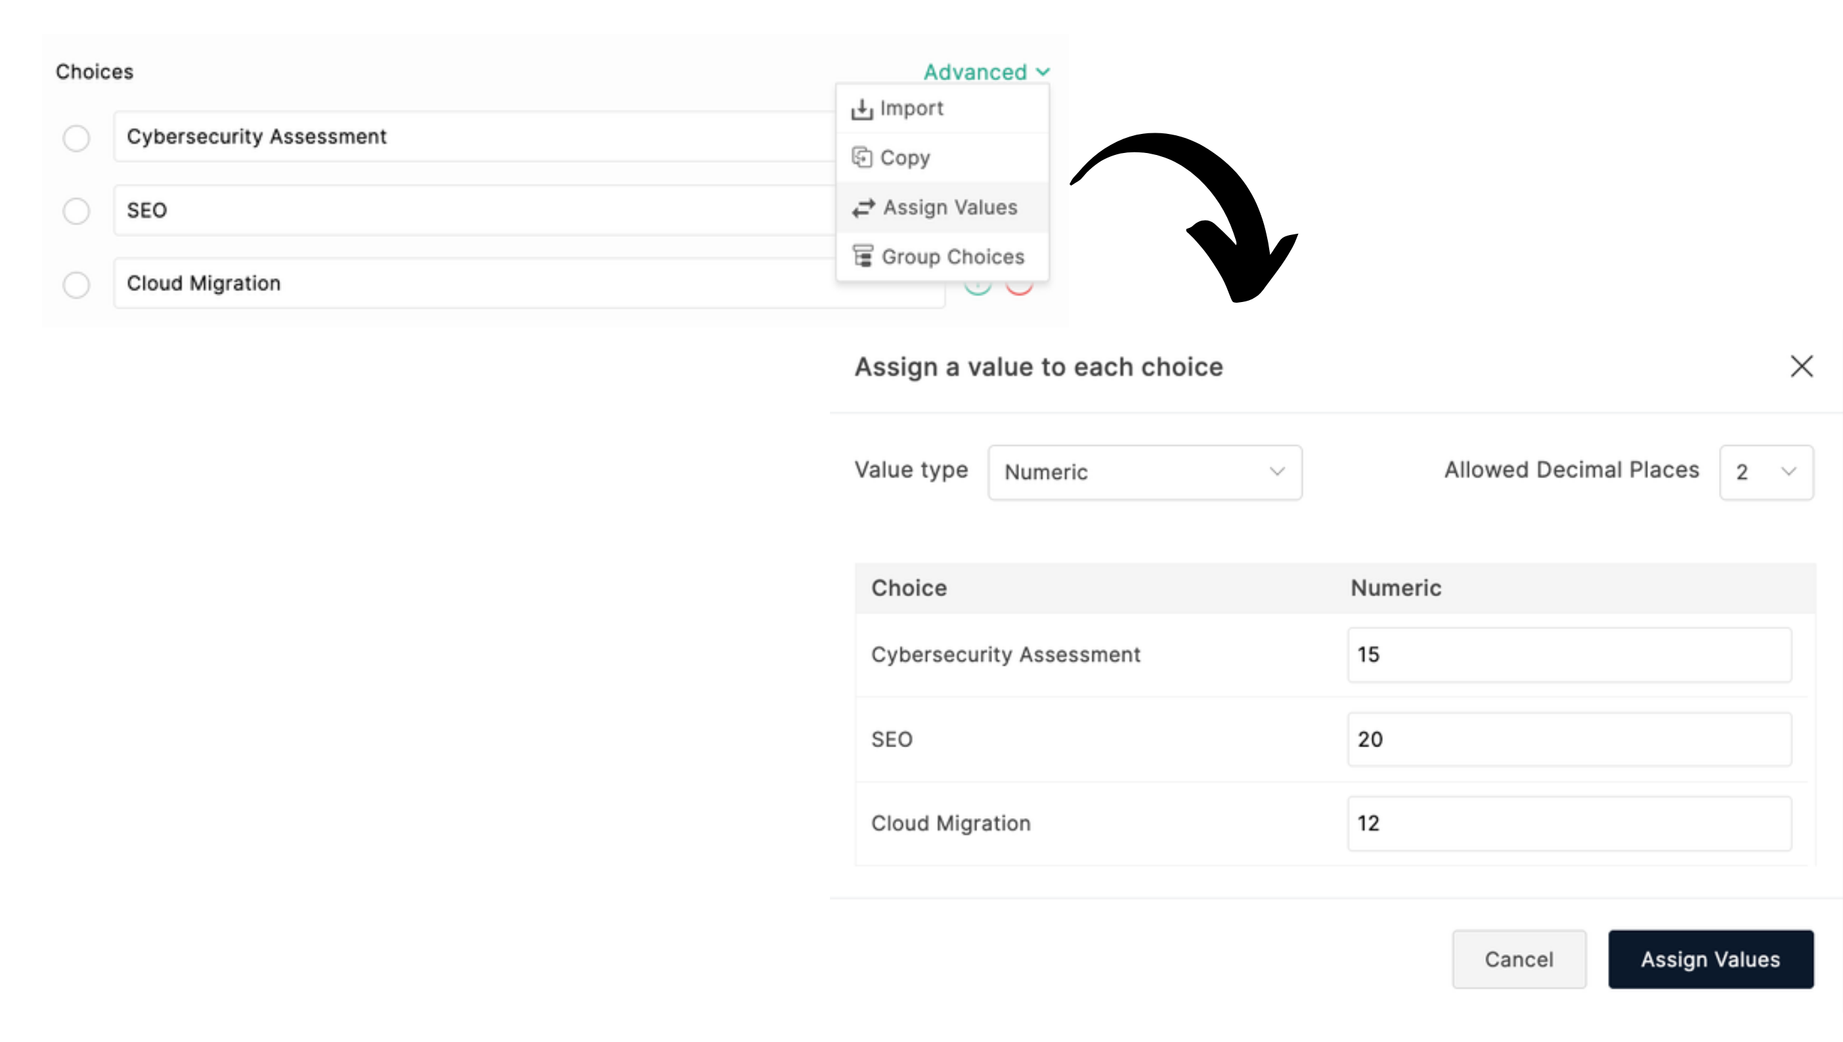Open the Value type Numeric dropdown
Viewport: 1843px width, 1042px height.
click(x=1144, y=472)
